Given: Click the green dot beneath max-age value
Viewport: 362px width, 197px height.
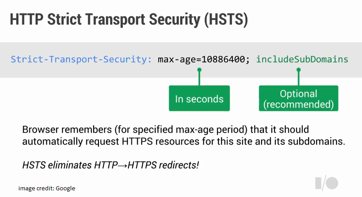Looking at the screenshot, I should 199,70.
